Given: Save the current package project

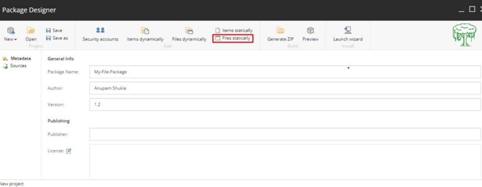Looking at the screenshot, I should pos(54,30).
